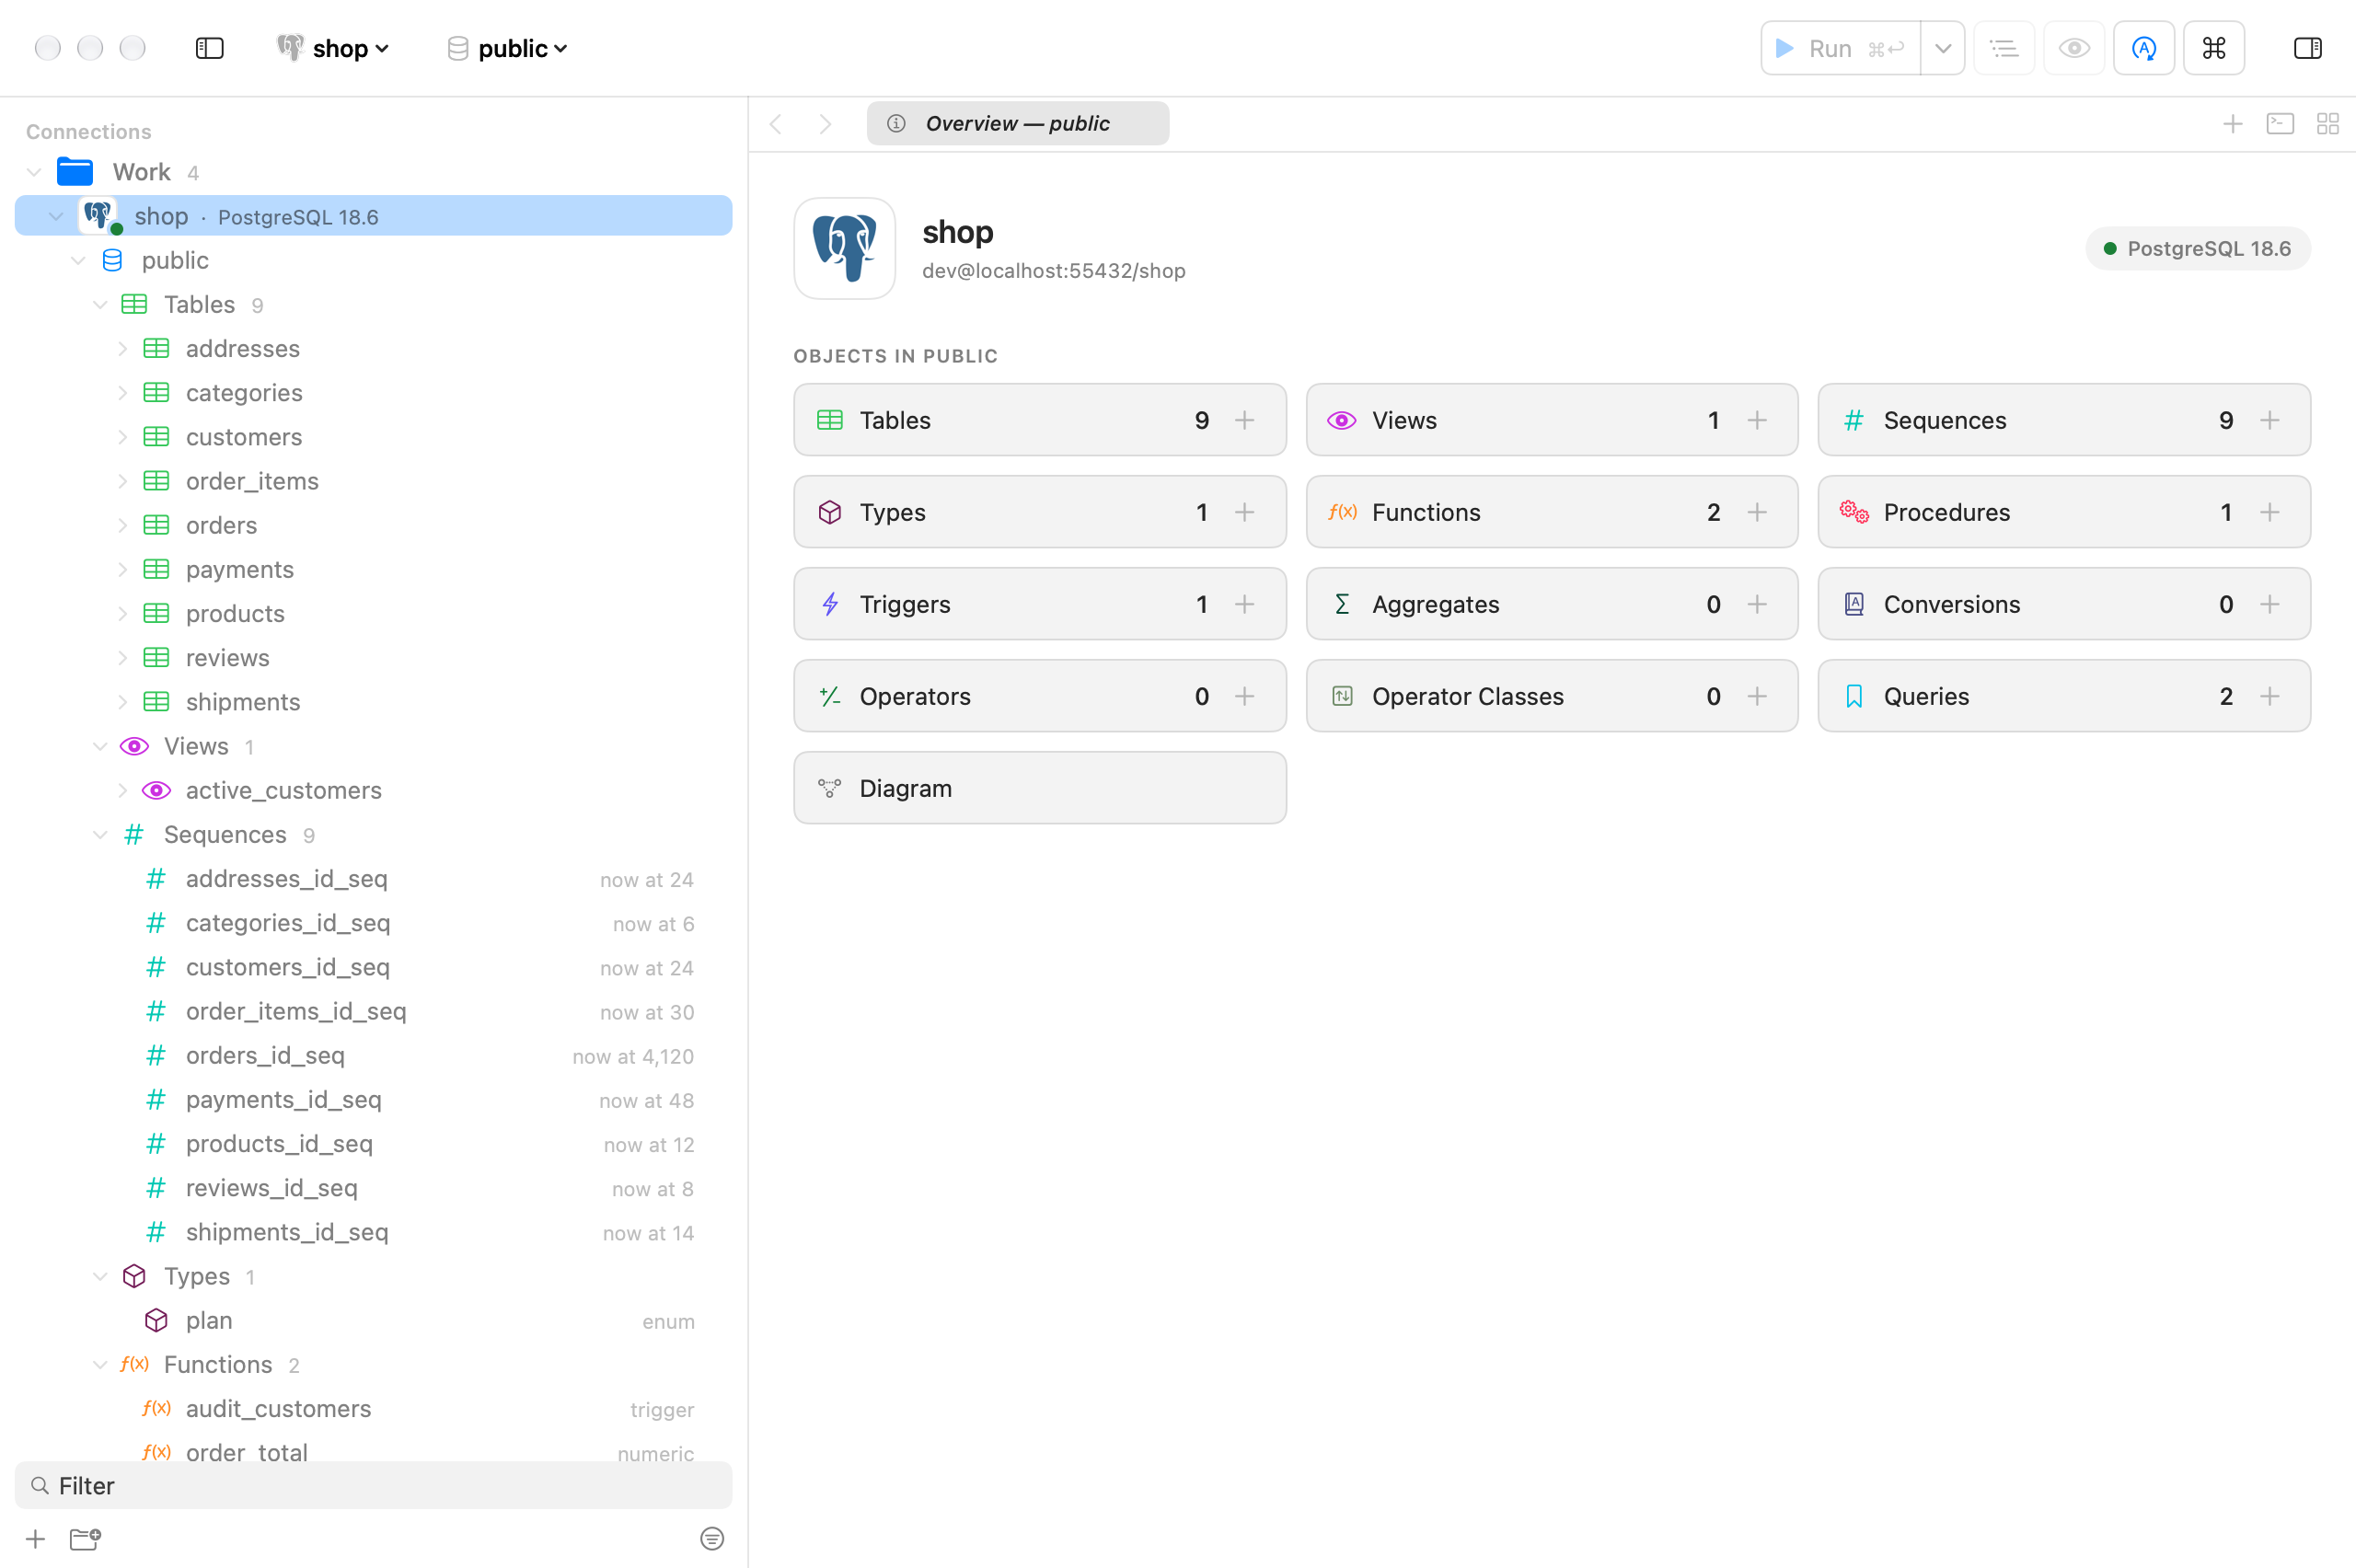Screen dimensions: 2356x1568
Task: Select orders_id_seq sequence
Action: coord(373,1055)
